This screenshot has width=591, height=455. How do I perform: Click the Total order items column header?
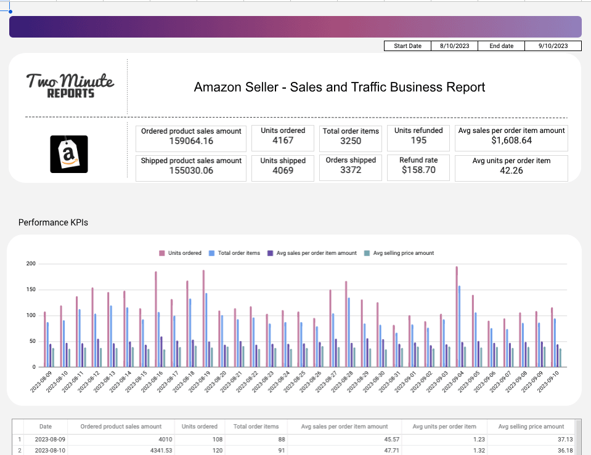pyautogui.click(x=256, y=427)
